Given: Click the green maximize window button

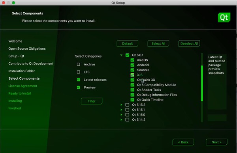Looking at the screenshot, I should (13, 3).
